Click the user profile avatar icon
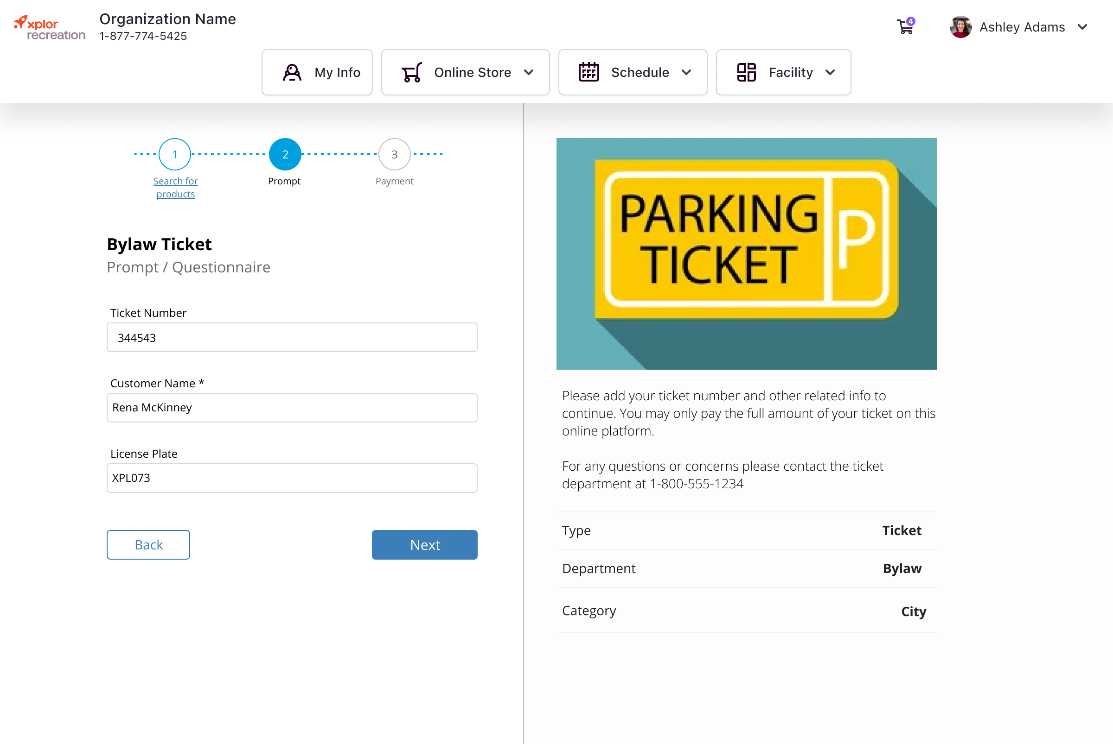The height and width of the screenshot is (744, 1113). [961, 26]
